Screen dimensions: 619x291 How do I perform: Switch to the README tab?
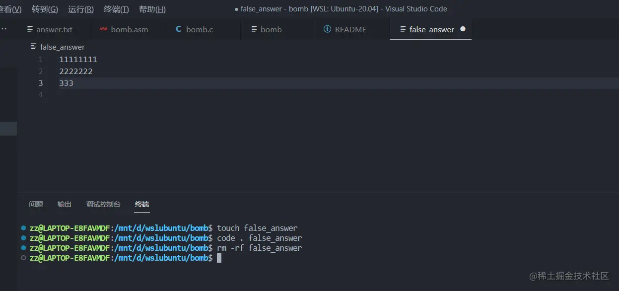(352, 29)
